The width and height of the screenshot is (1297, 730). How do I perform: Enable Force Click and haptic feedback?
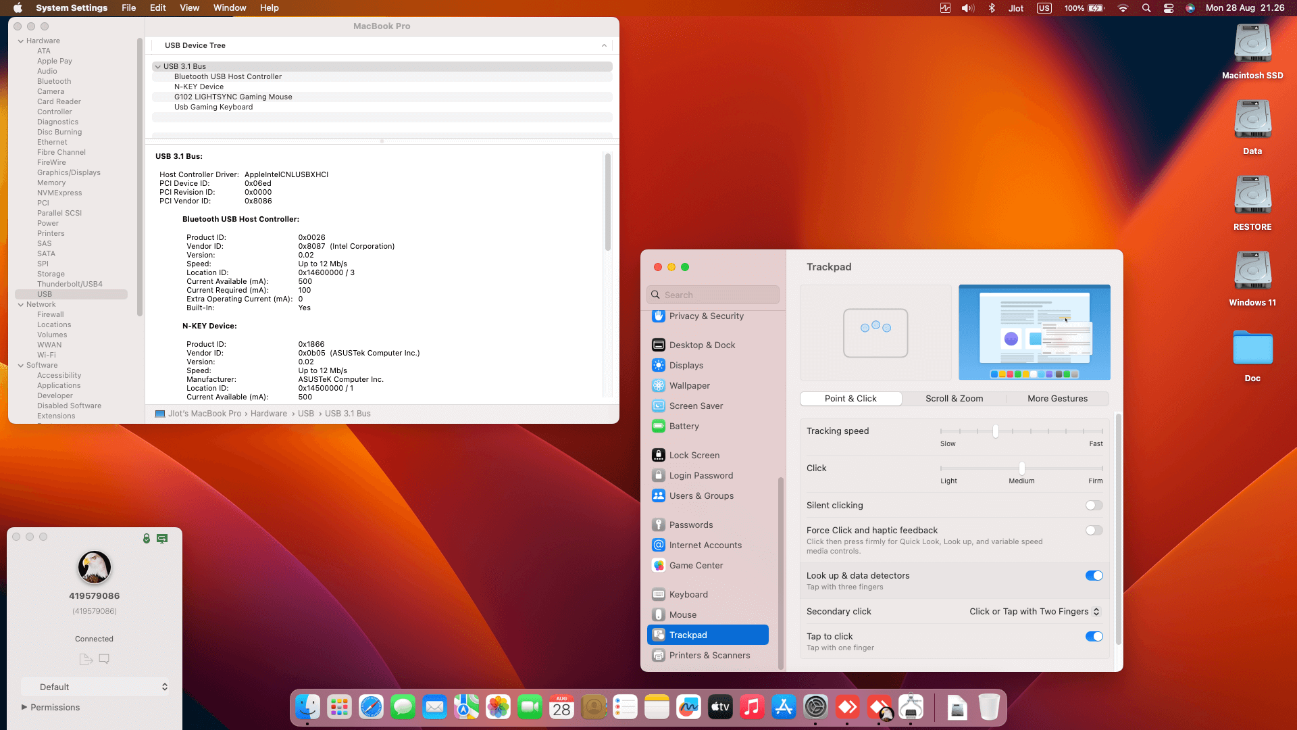(x=1094, y=530)
